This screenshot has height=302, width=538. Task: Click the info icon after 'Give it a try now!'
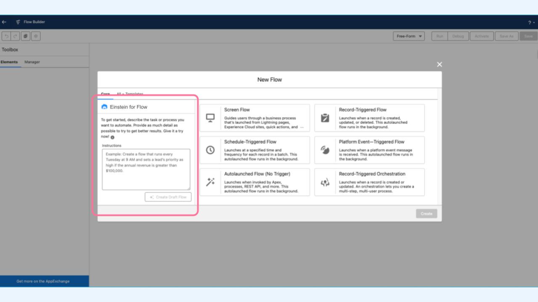(x=113, y=137)
